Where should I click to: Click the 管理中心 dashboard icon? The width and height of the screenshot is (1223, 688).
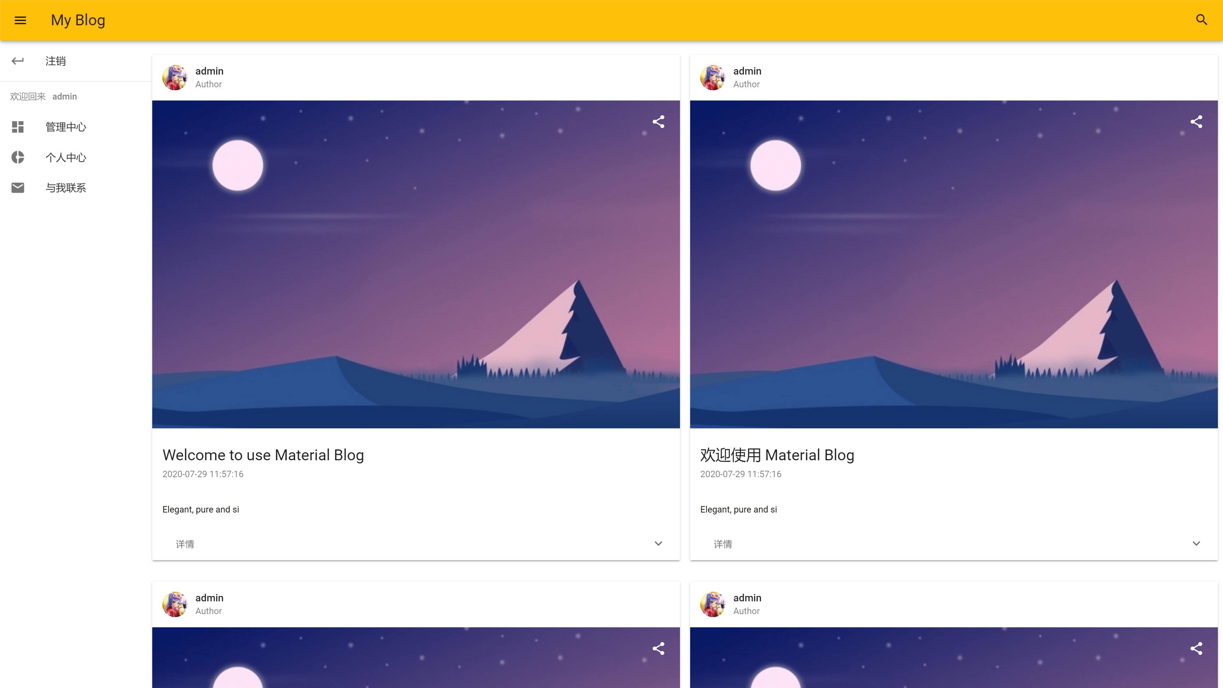(18, 127)
